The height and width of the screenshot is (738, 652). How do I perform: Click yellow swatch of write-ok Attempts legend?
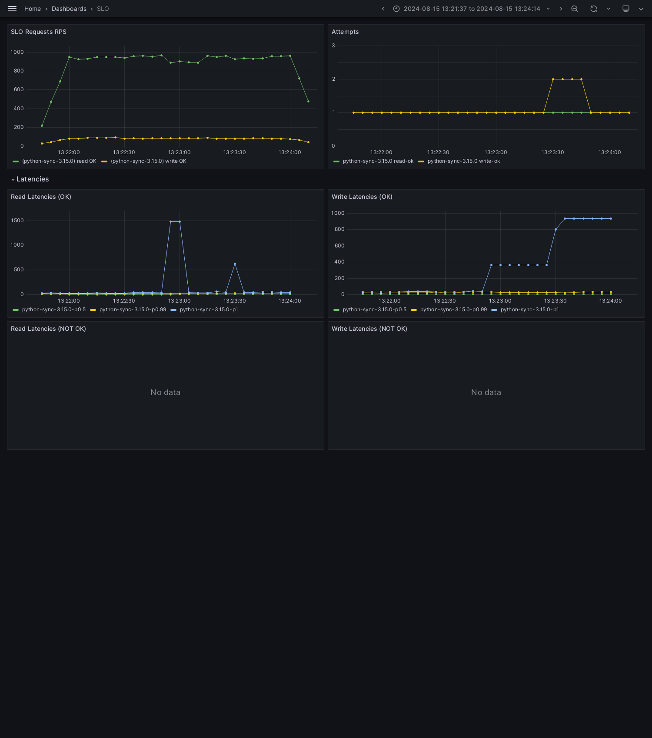pyautogui.click(x=421, y=161)
